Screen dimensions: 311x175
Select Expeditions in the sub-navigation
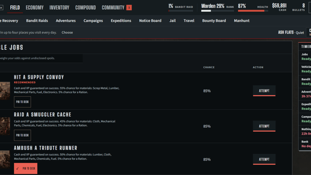coord(121,20)
